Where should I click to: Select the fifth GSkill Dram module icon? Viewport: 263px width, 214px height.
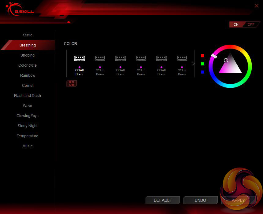(161, 58)
